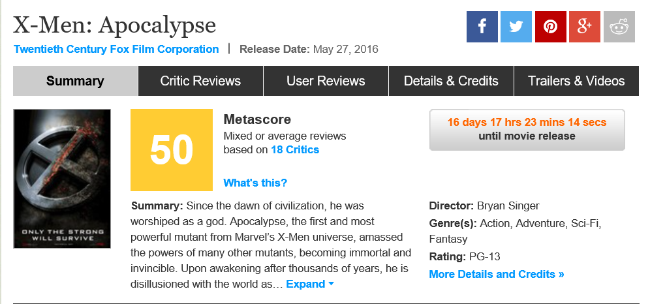Expand the full movie summary
This screenshot has height=304, width=650.
point(310,284)
